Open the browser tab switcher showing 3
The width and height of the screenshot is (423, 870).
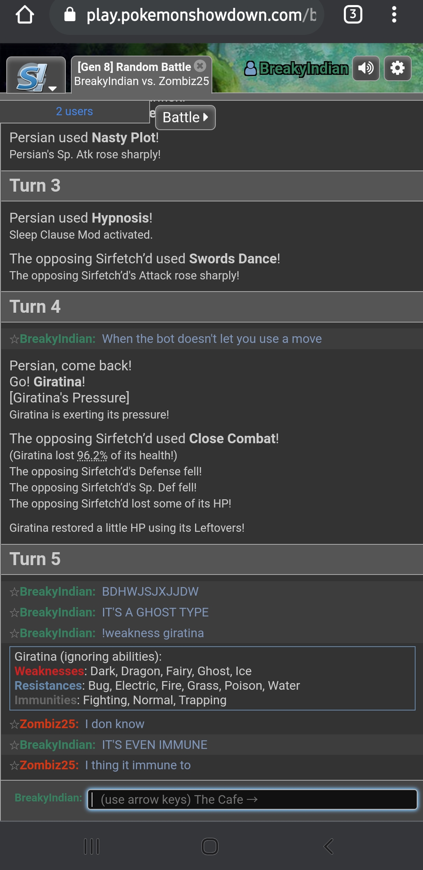(352, 15)
